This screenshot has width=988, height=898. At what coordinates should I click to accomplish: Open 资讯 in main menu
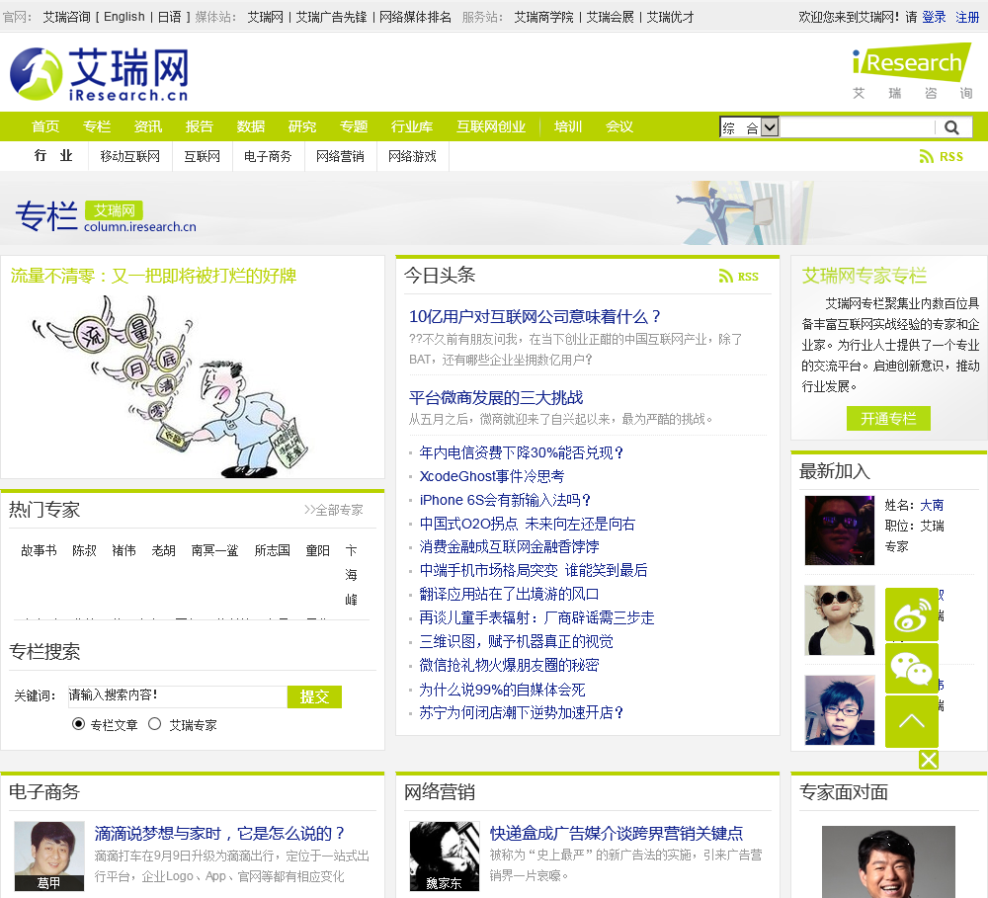(x=148, y=126)
